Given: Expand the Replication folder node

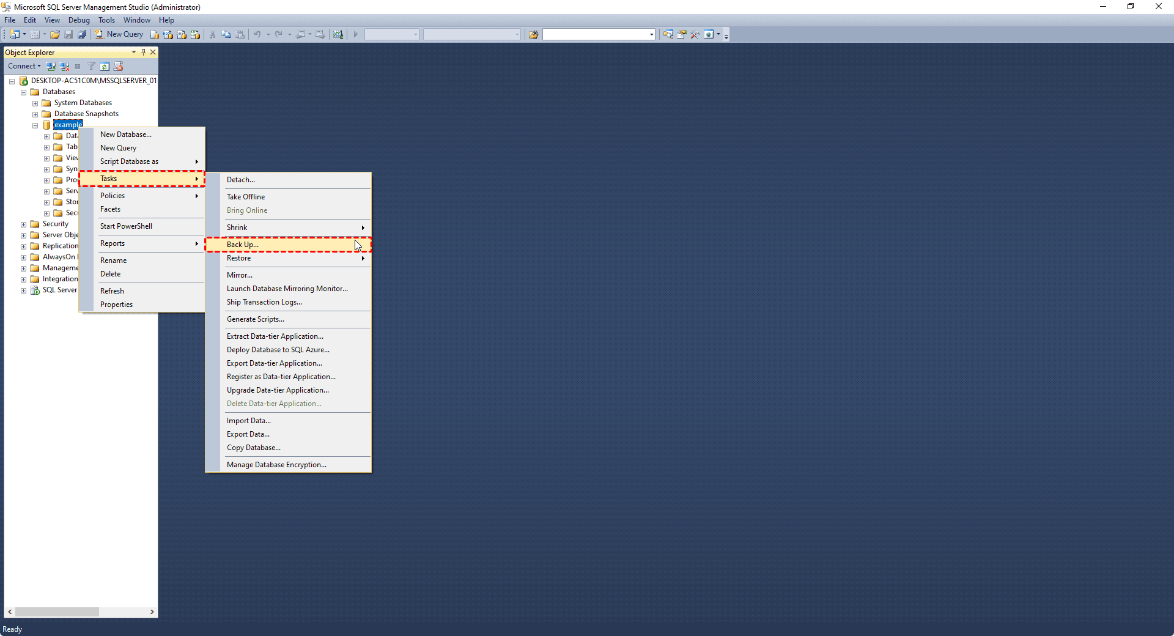Looking at the screenshot, I should pos(23,246).
